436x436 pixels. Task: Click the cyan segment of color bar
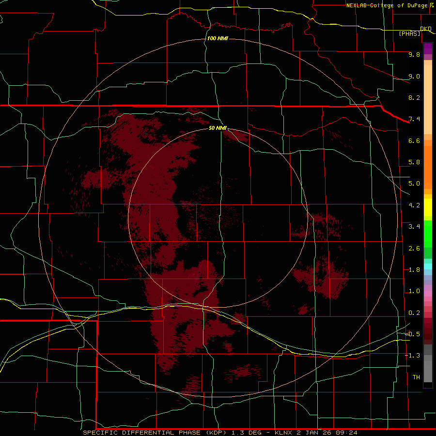(428, 266)
